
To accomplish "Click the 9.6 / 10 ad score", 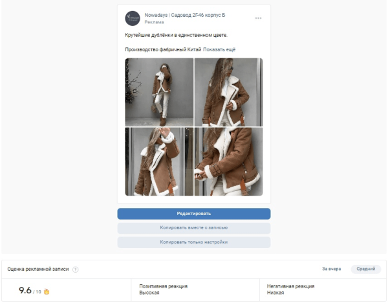I will point(30,290).
